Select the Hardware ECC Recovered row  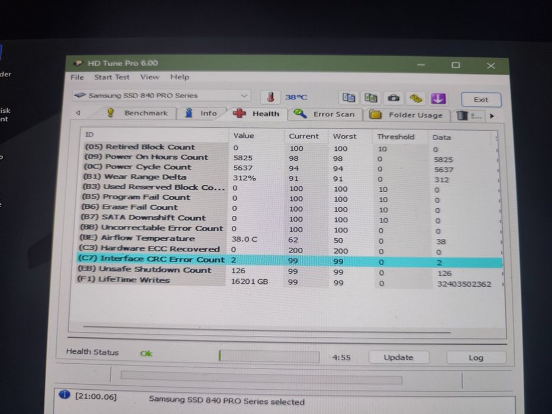point(289,250)
